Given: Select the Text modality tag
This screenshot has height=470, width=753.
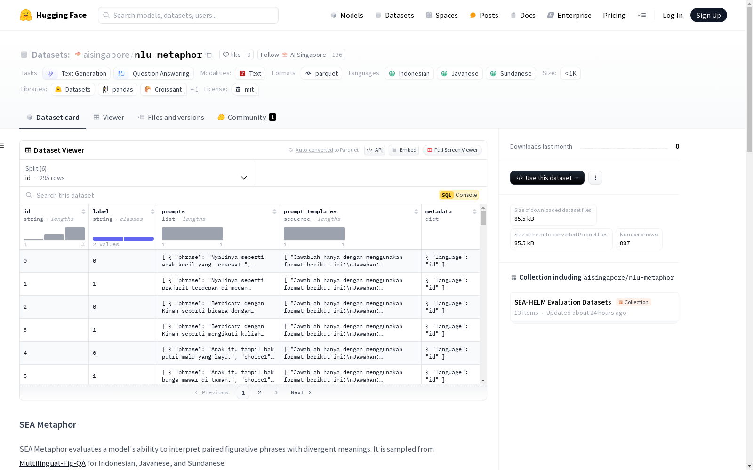Looking at the screenshot, I should [x=250, y=73].
